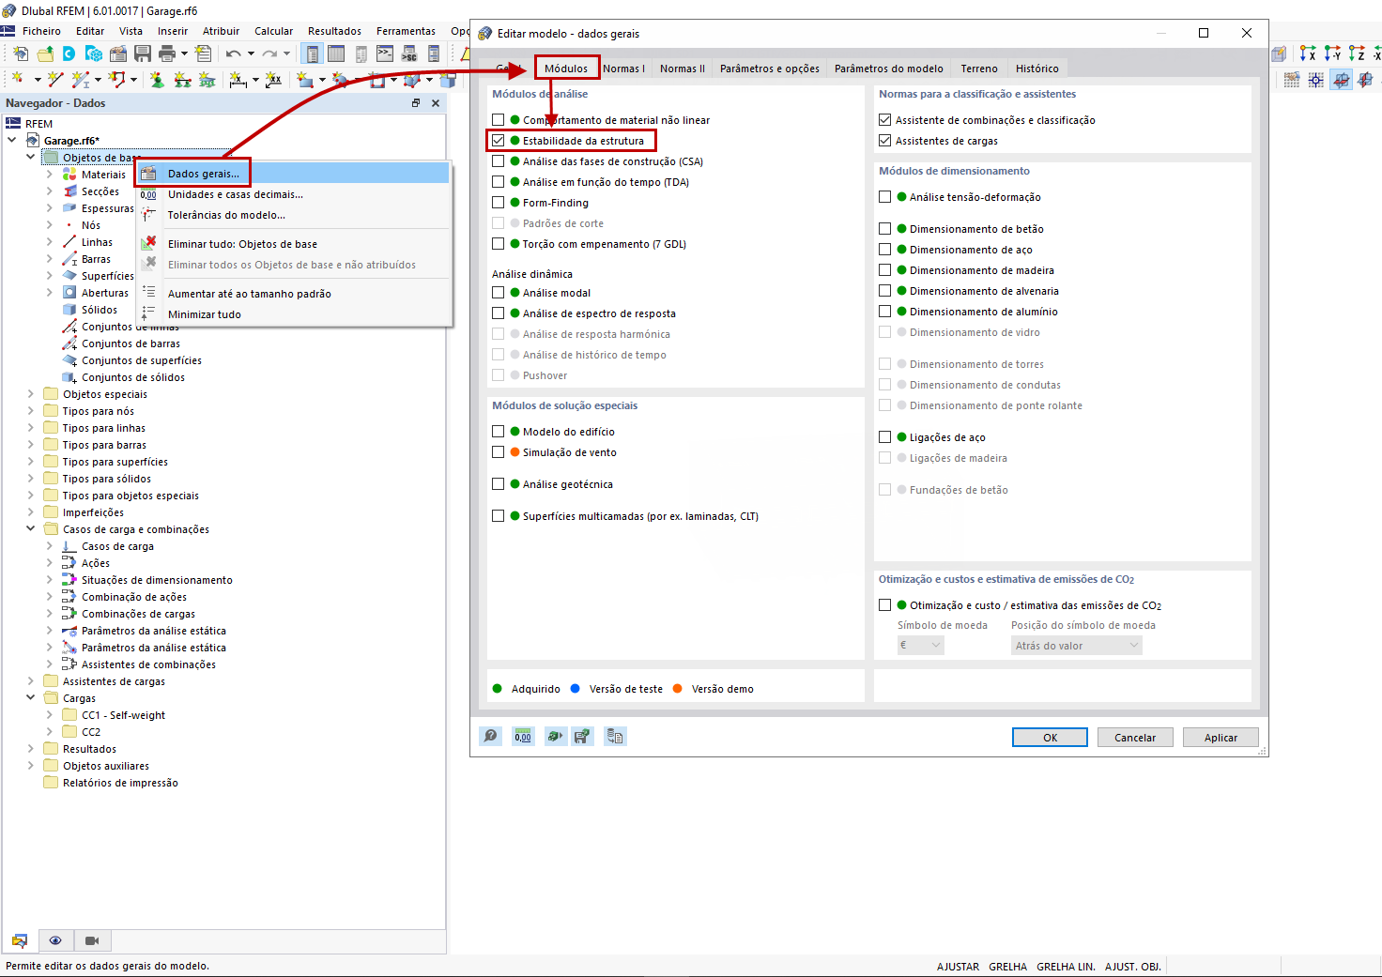Click the Undo arrow icon
This screenshot has width=1382, height=977.
[233, 54]
